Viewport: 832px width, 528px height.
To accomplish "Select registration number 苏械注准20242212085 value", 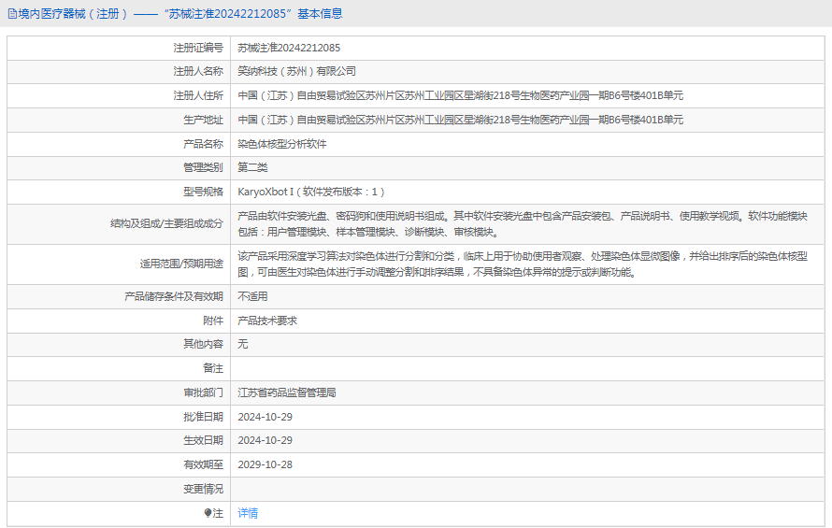I will (289, 48).
